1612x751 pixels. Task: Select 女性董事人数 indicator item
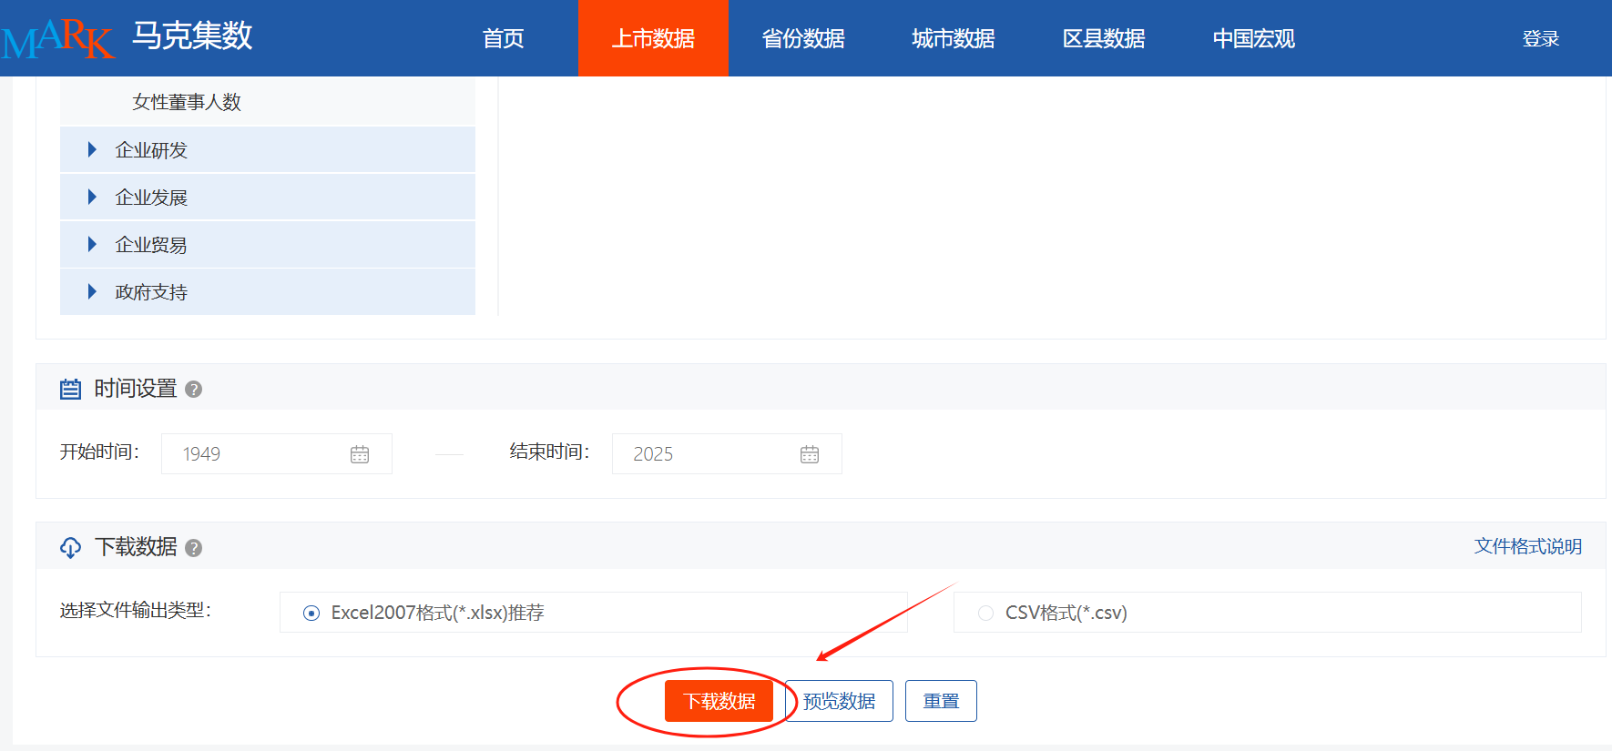[187, 102]
